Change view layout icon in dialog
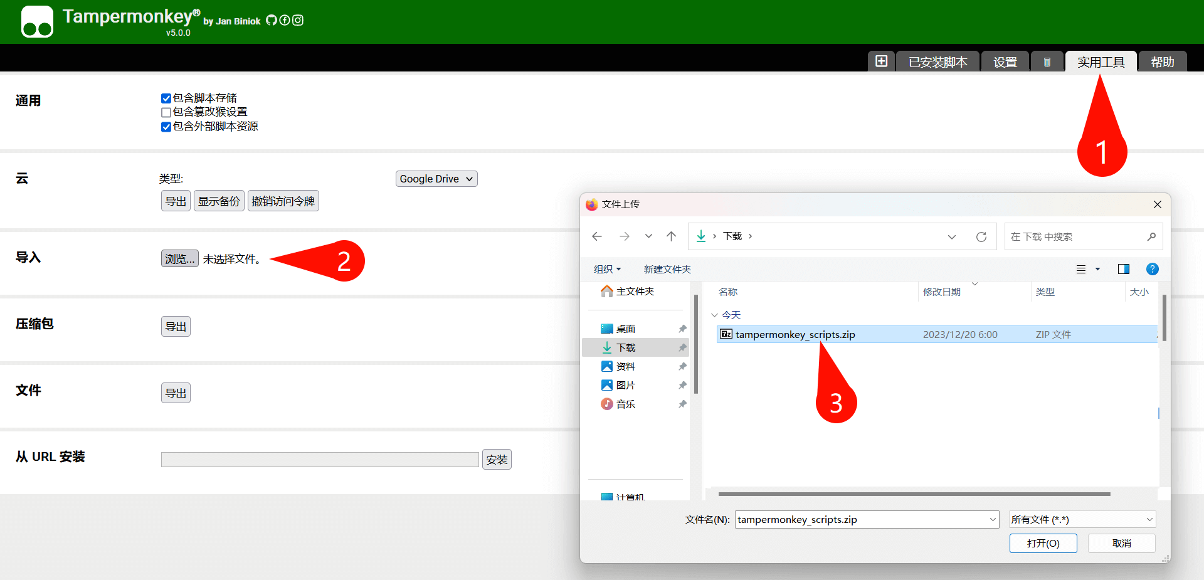The image size is (1204, 580). coord(1081,269)
